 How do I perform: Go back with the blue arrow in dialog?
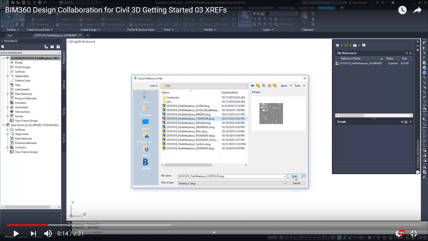pos(253,86)
